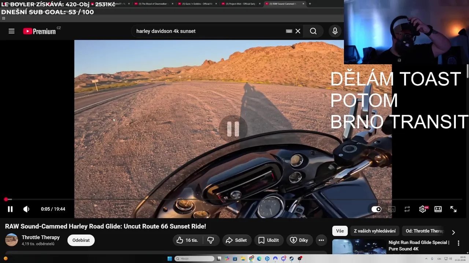Screen dimensions: 469x263
Task: Clear the search query with X
Action: (298, 31)
